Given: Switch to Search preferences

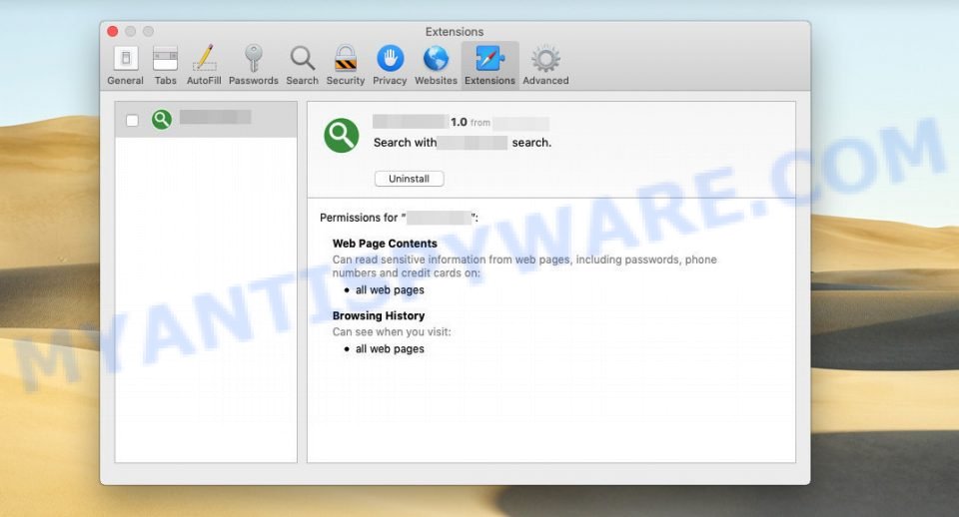Looking at the screenshot, I should pyautogui.click(x=302, y=66).
